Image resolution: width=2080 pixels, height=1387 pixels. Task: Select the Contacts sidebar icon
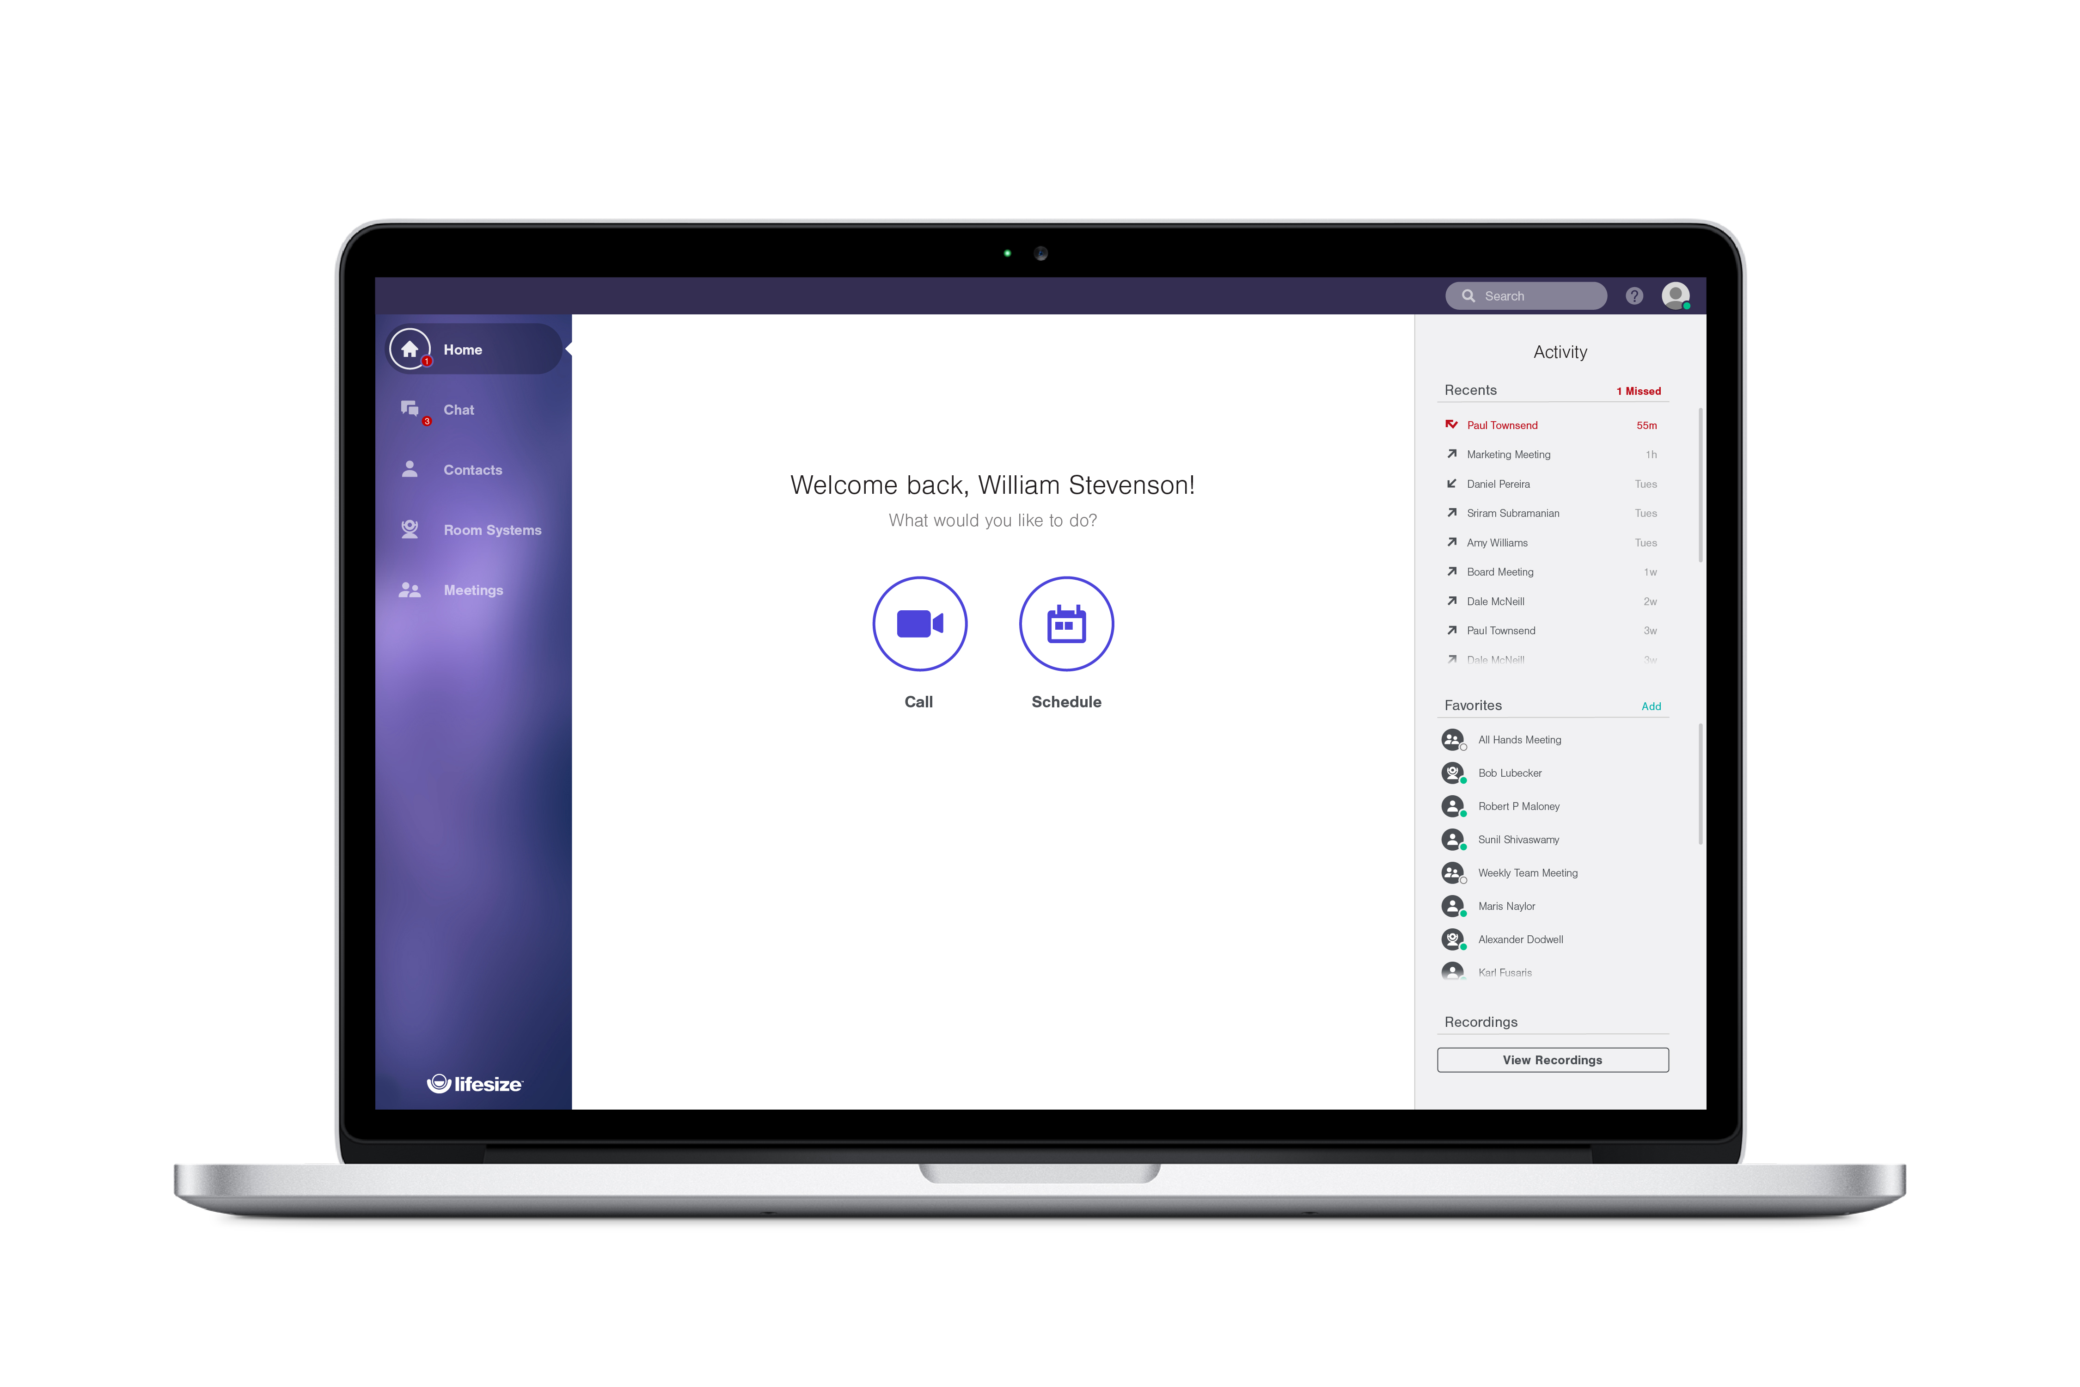[409, 469]
